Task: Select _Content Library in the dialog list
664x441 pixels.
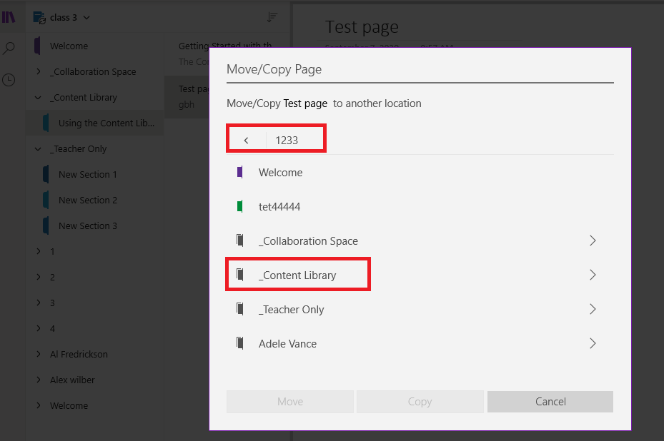Action: click(x=420, y=275)
